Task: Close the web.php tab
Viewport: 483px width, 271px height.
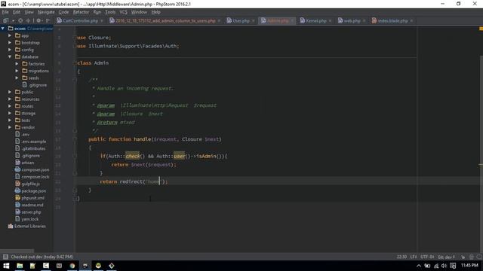Action: (x=364, y=21)
